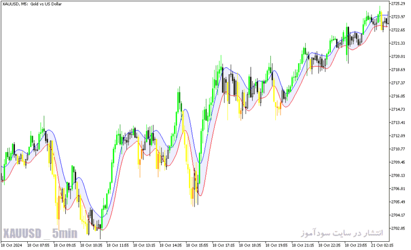411x250 pixels.
Task: Click the price label 2708.13
Action: click(x=398, y=176)
